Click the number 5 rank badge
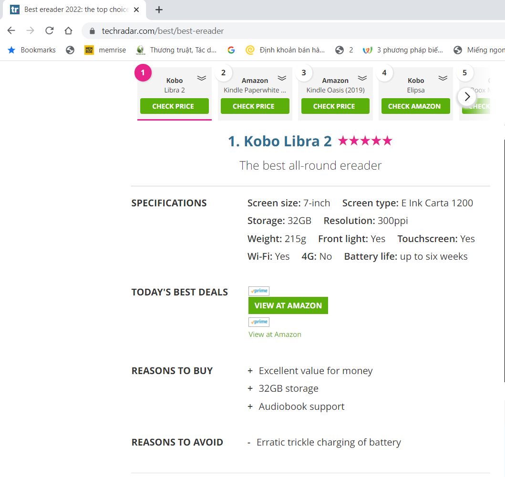This screenshot has width=505, height=477. click(x=464, y=73)
